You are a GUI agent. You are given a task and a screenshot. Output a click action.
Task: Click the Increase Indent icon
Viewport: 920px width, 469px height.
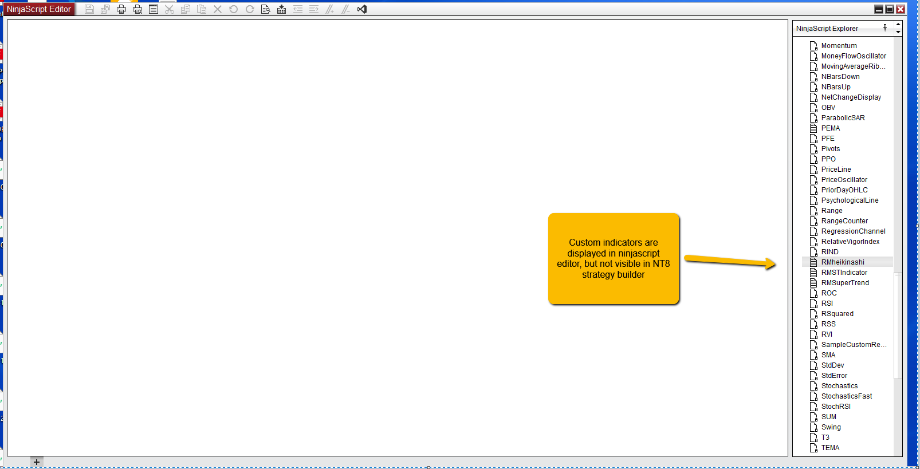click(314, 9)
